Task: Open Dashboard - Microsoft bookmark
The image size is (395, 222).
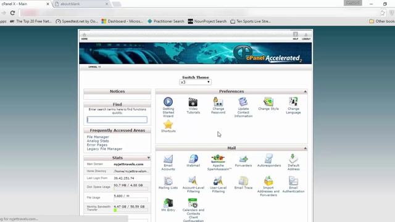Action: tap(122, 22)
